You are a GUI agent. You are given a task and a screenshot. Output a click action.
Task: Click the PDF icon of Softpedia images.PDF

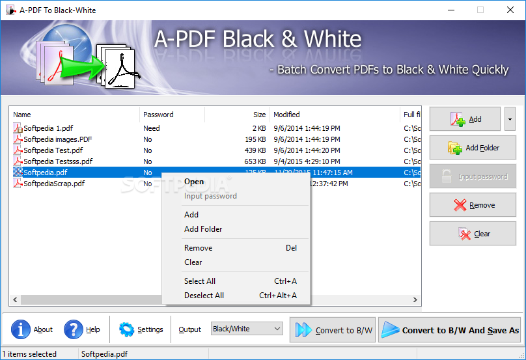click(x=18, y=139)
